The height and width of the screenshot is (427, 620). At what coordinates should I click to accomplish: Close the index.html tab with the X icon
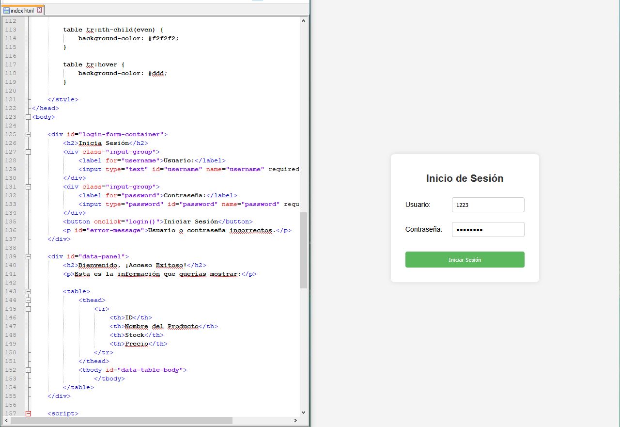pyautogui.click(x=40, y=10)
